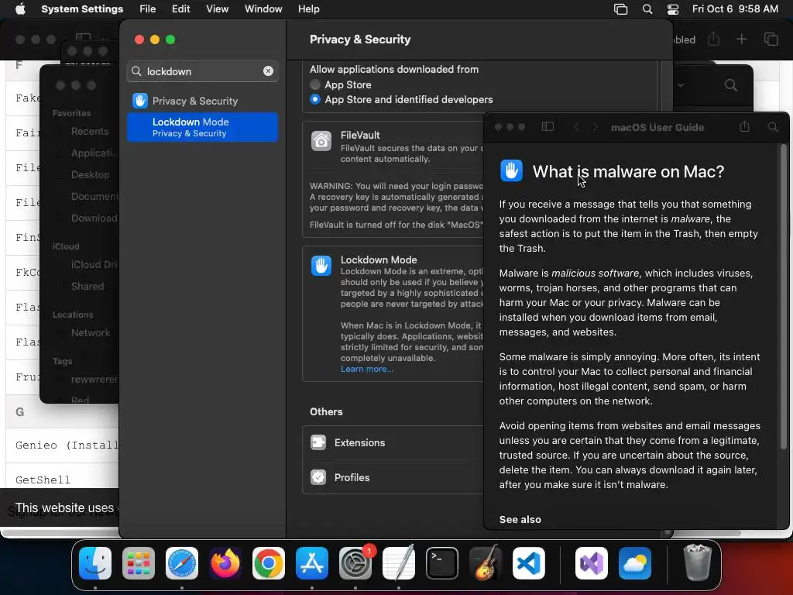The width and height of the screenshot is (793, 595).
Task: Choose App Store and identified developers
Action: (315, 100)
